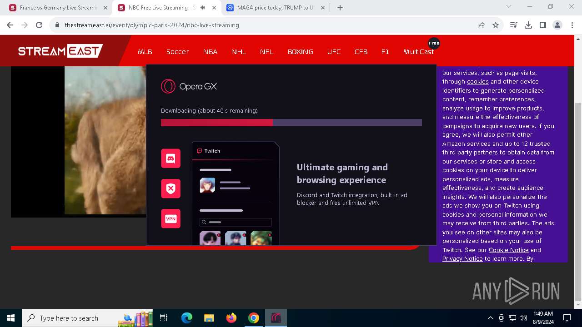
Task: Open the Privacy Notice link
Action: click(462, 259)
